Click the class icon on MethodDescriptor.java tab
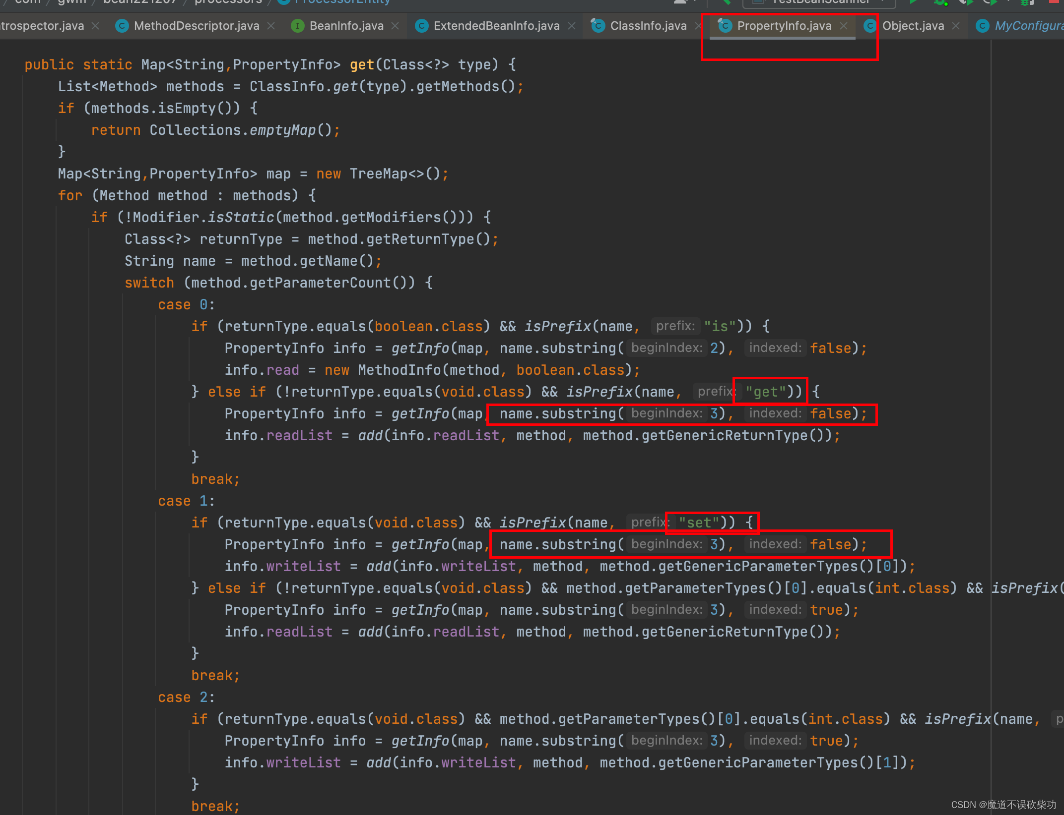The height and width of the screenshot is (815, 1064). 122,26
